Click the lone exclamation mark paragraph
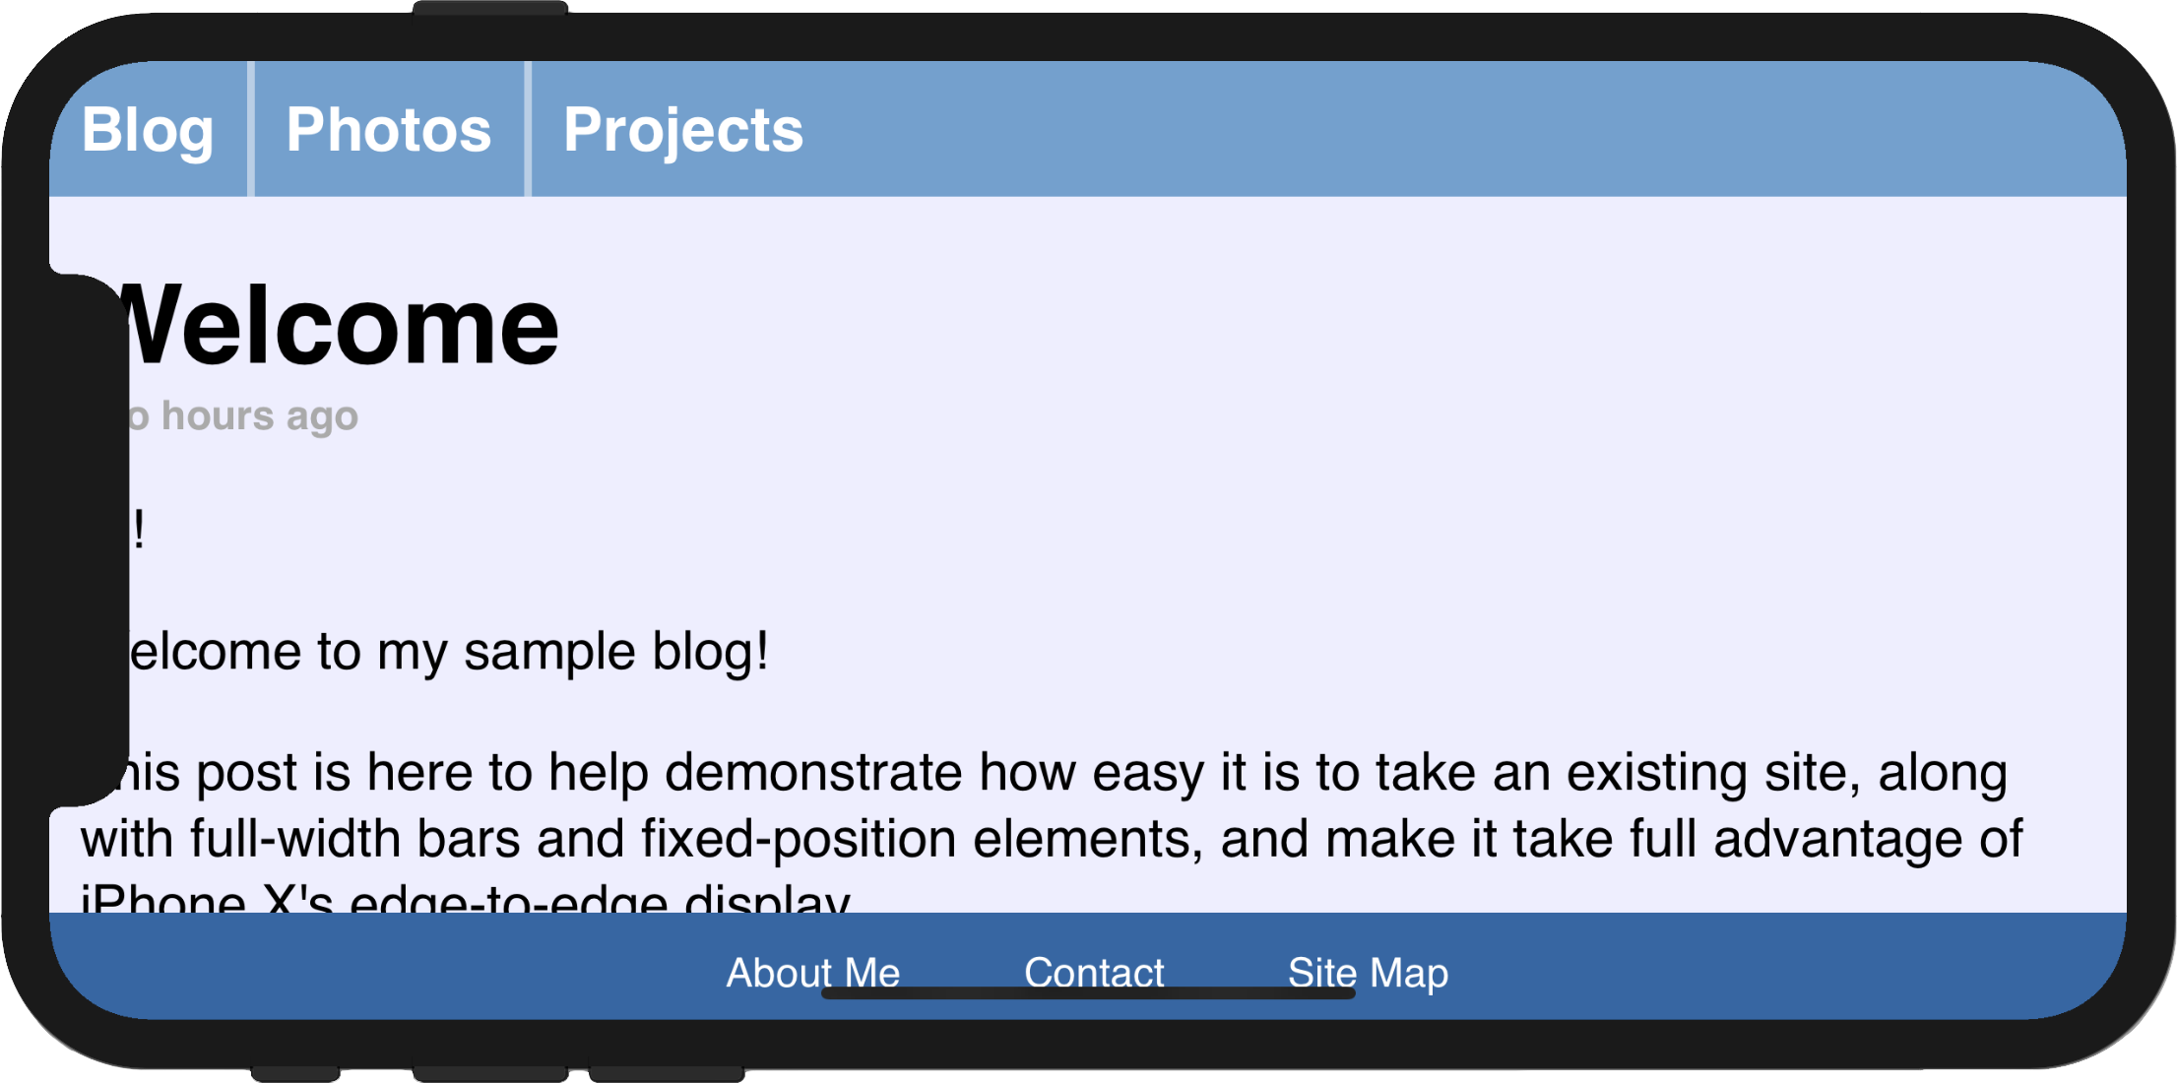The image size is (2177, 1083). pos(138,530)
